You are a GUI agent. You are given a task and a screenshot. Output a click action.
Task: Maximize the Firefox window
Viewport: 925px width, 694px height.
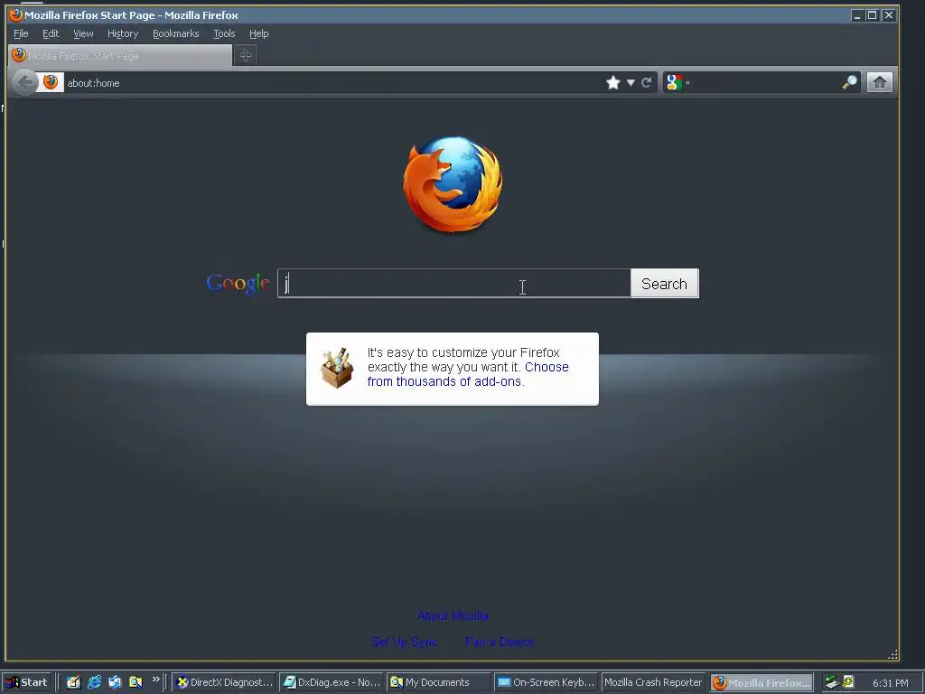coord(872,15)
